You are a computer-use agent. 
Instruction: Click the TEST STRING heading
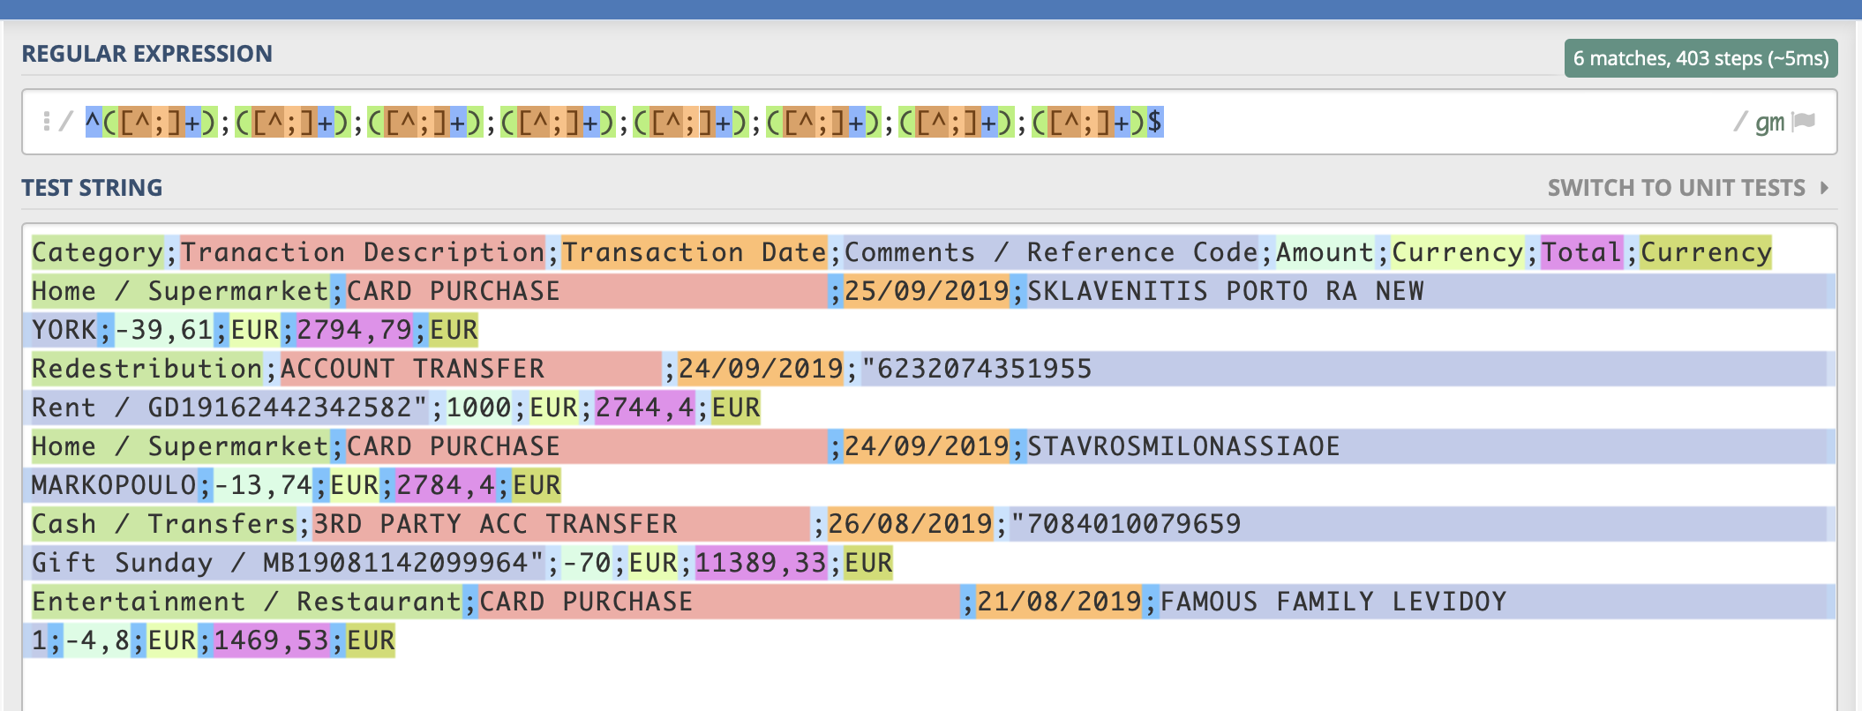click(x=92, y=188)
